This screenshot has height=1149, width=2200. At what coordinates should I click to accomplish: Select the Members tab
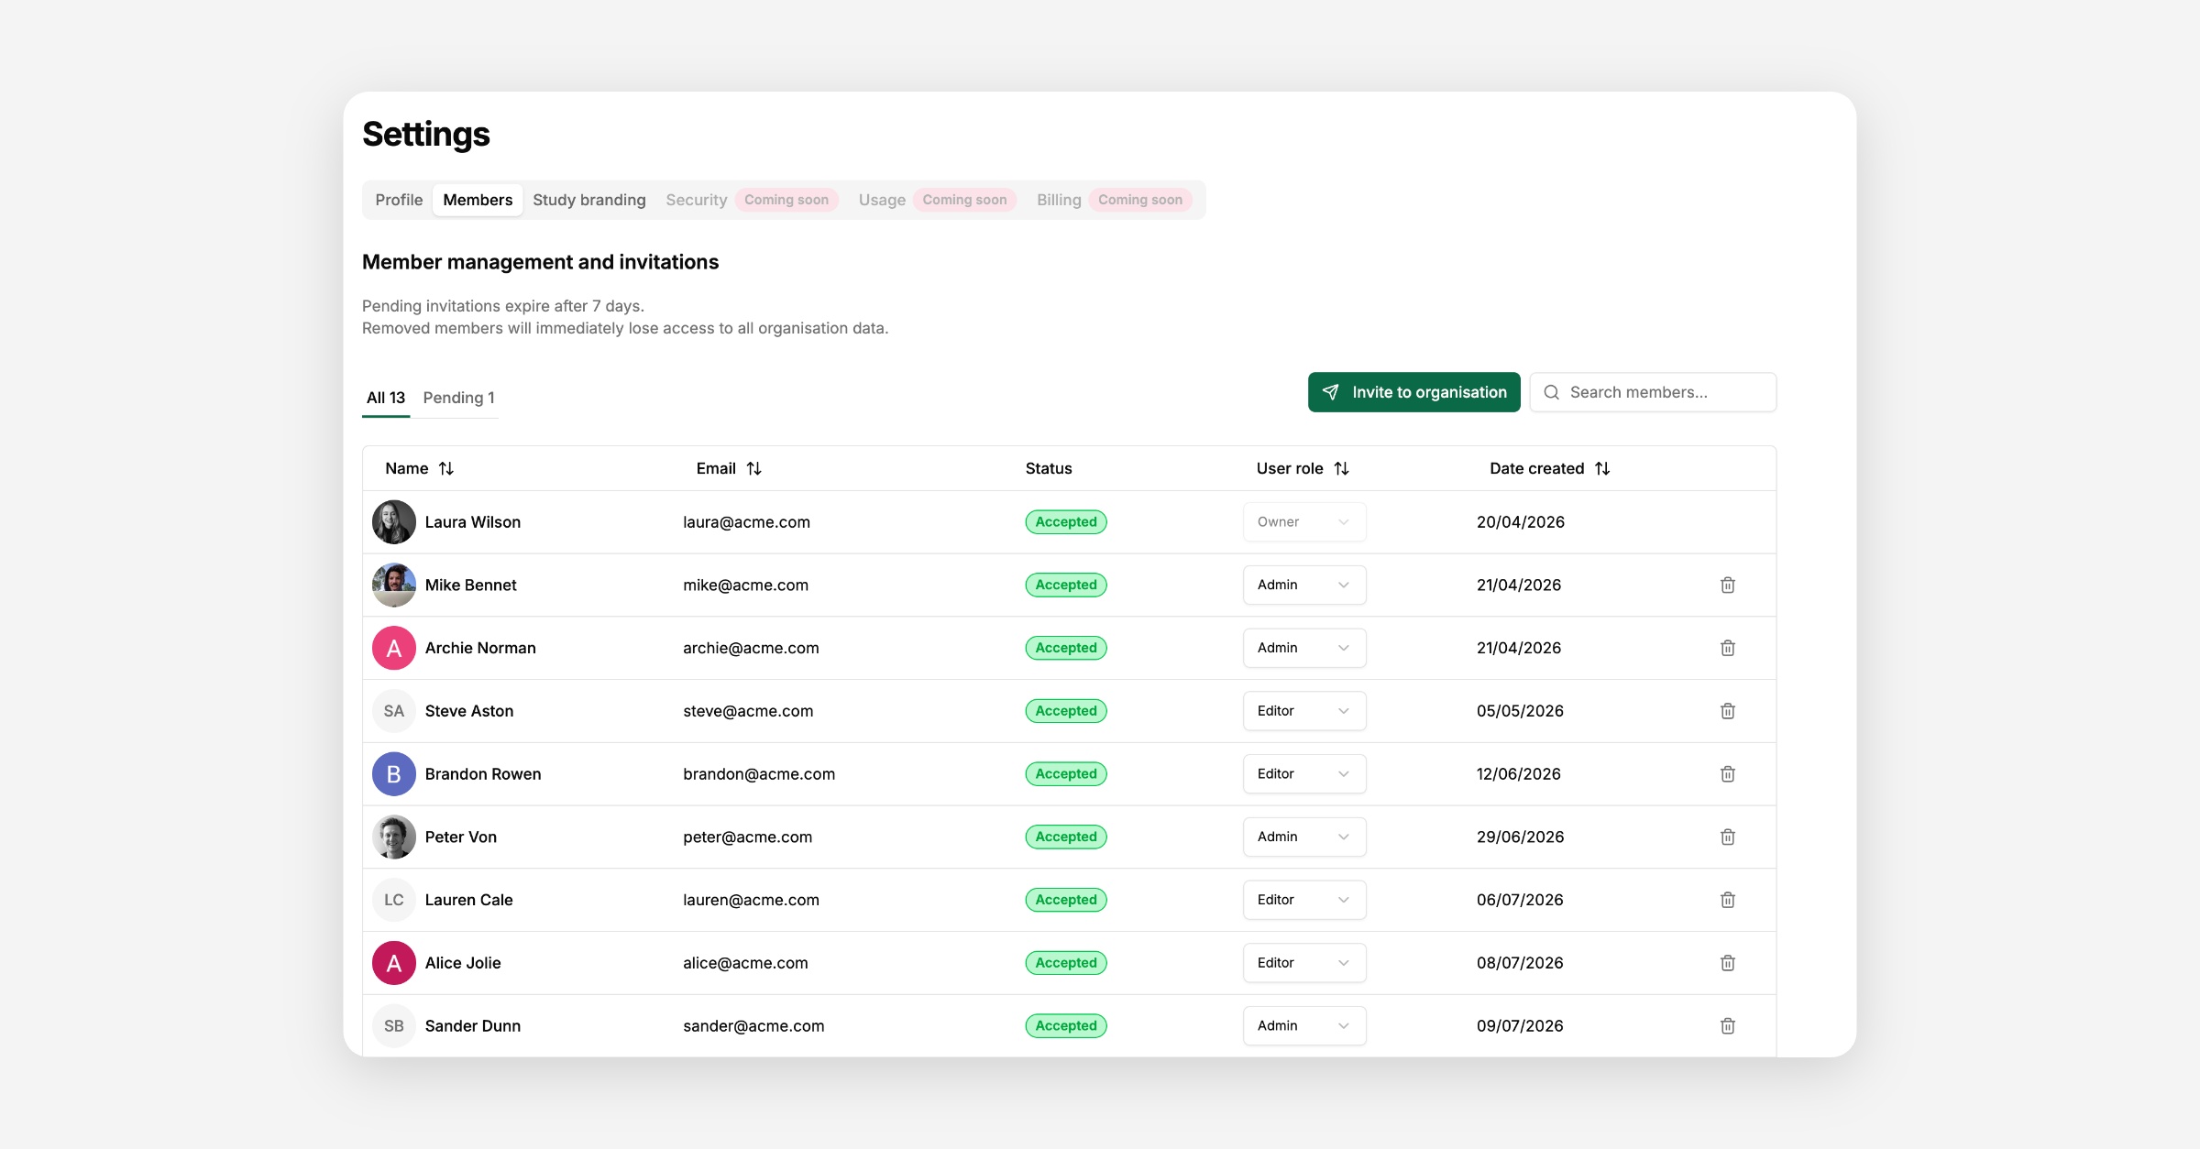478,200
